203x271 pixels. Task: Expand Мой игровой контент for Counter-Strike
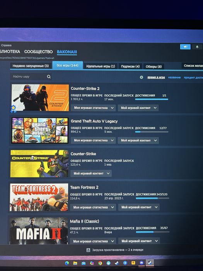[x=91, y=173]
